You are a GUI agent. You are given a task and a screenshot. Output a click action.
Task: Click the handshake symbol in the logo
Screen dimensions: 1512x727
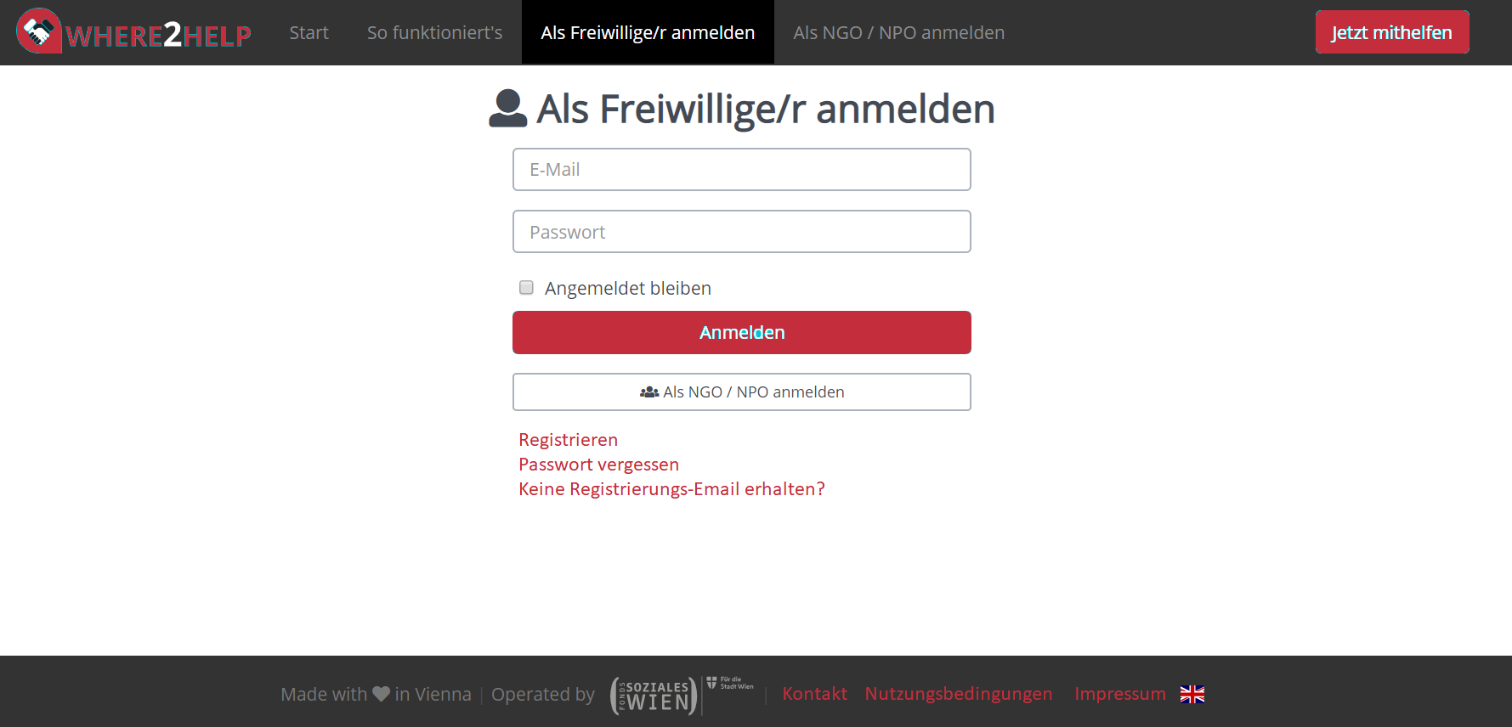pyautogui.click(x=39, y=31)
